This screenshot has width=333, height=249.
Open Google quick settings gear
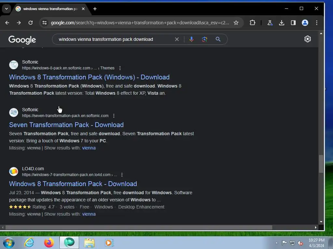coord(308,39)
